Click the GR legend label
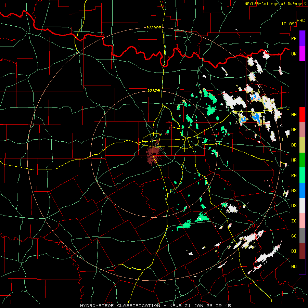308x308 pixels. coord(294,130)
